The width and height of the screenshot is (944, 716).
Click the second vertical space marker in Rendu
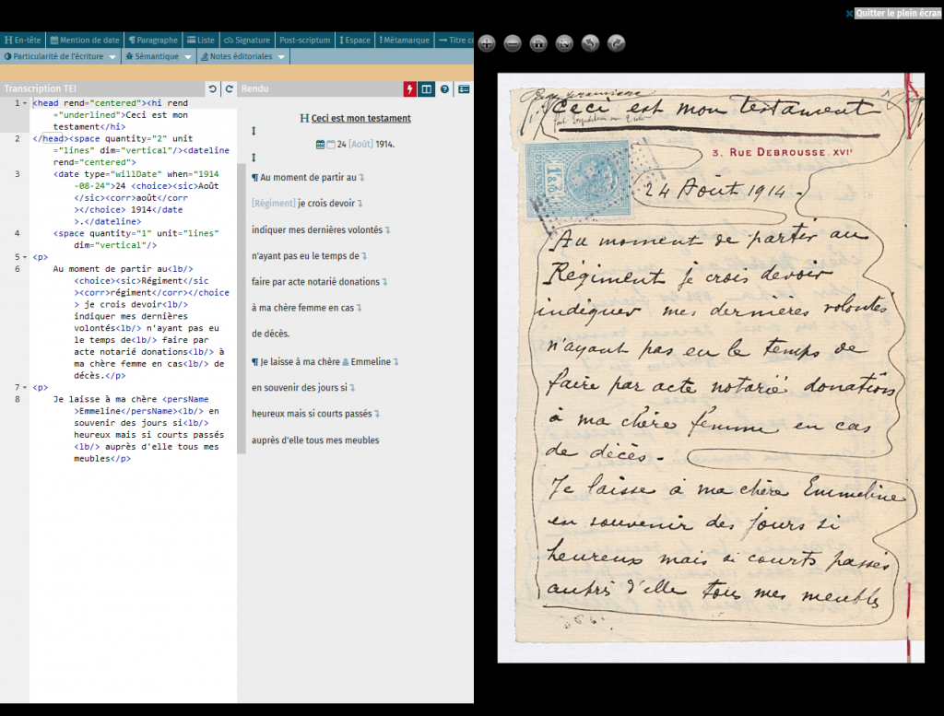[x=254, y=157]
